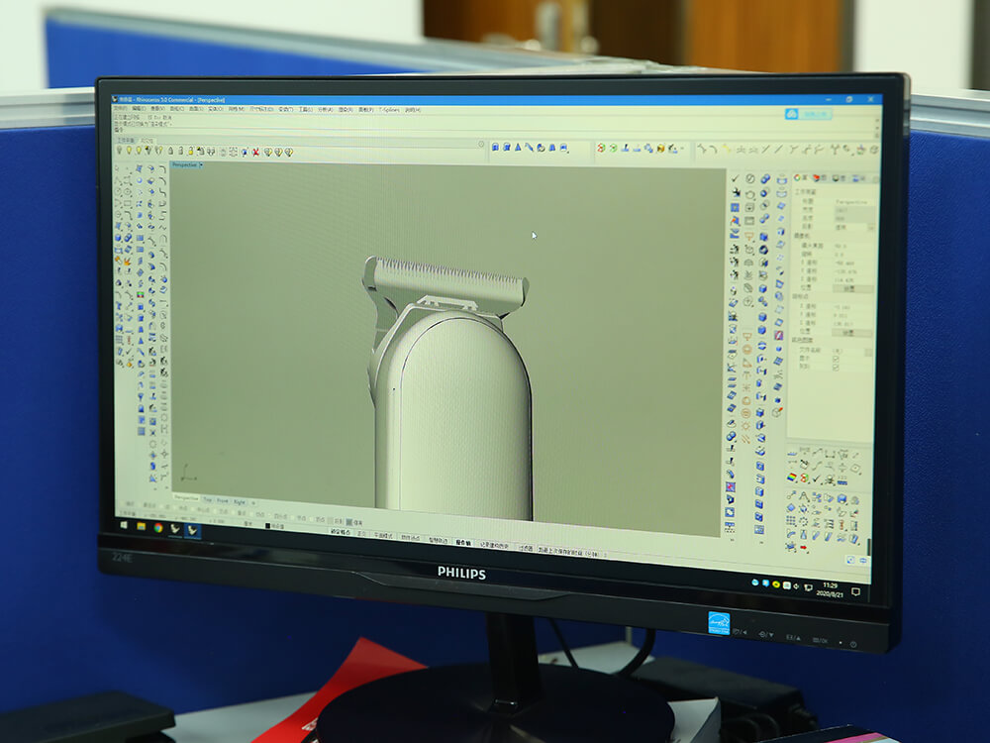The height and width of the screenshot is (743, 990).
Task: Toggle the wallpaper 显示 (Show) checkbox in properties
Action: [836, 359]
